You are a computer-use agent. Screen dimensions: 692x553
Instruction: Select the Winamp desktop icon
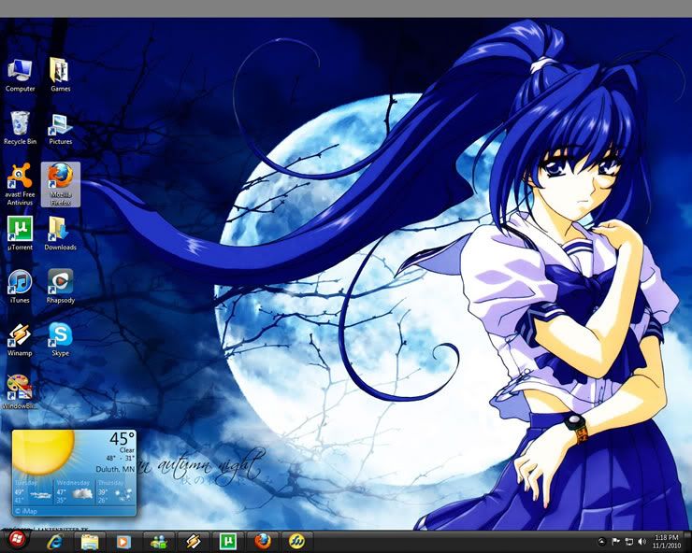point(20,340)
